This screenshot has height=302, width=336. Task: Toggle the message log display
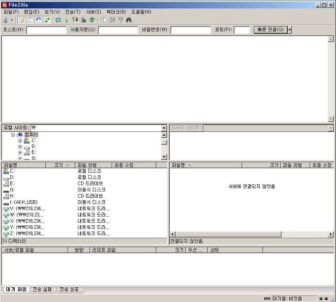click(22, 20)
